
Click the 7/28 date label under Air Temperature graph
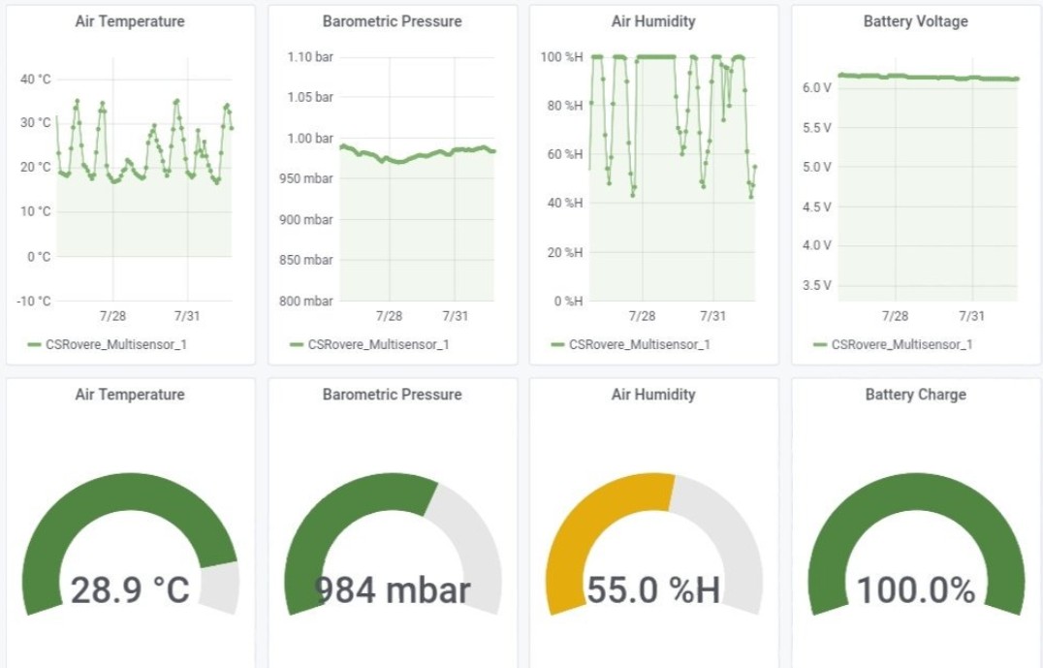(113, 316)
